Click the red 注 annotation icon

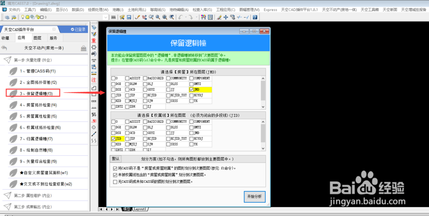pyautogui.click(x=94, y=80)
